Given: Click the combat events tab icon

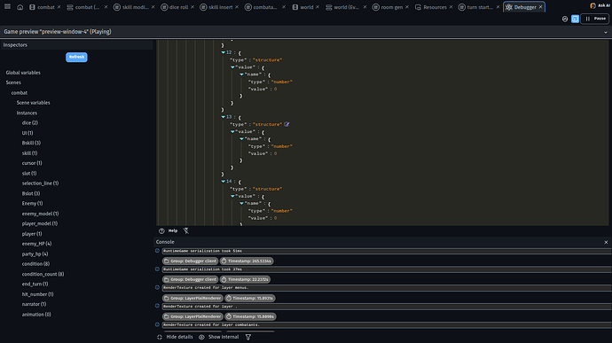Looking at the screenshot, I should coord(70,7).
